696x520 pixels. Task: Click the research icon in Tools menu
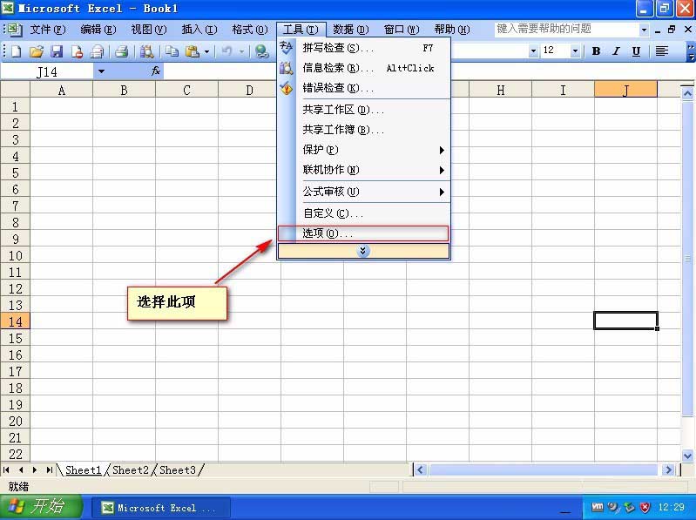(x=287, y=68)
